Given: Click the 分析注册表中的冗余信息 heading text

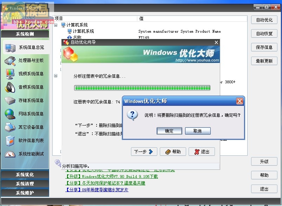Looking at the screenshot, I should point(99,76).
